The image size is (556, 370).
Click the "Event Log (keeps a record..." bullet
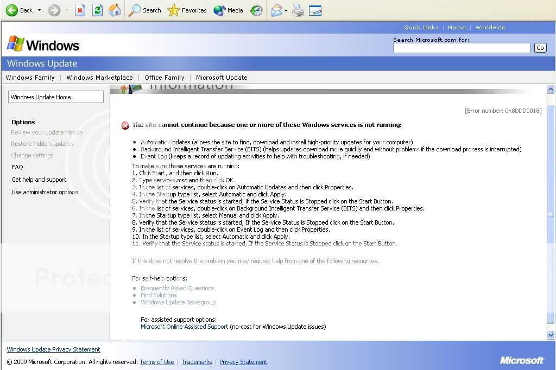[255, 156]
